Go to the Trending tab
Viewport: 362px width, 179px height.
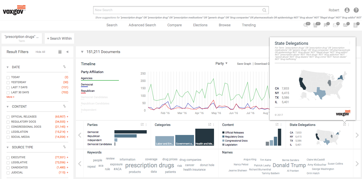(249, 25)
